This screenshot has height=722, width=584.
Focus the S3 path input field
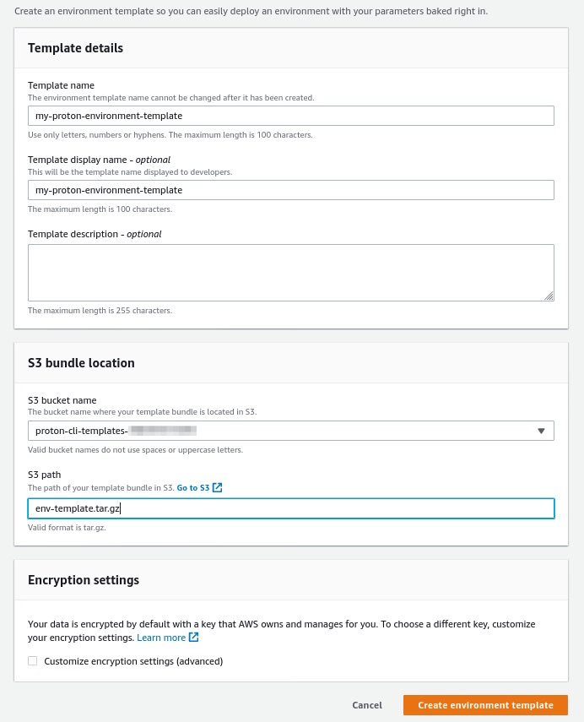click(291, 508)
